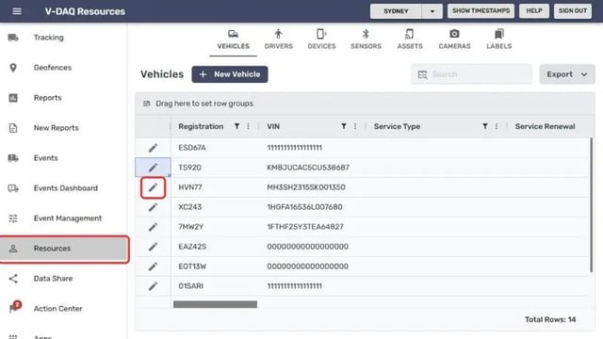The width and height of the screenshot is (603, 339).
Task: Click the Reports chart icon
Action: click(x=13, y=98)
